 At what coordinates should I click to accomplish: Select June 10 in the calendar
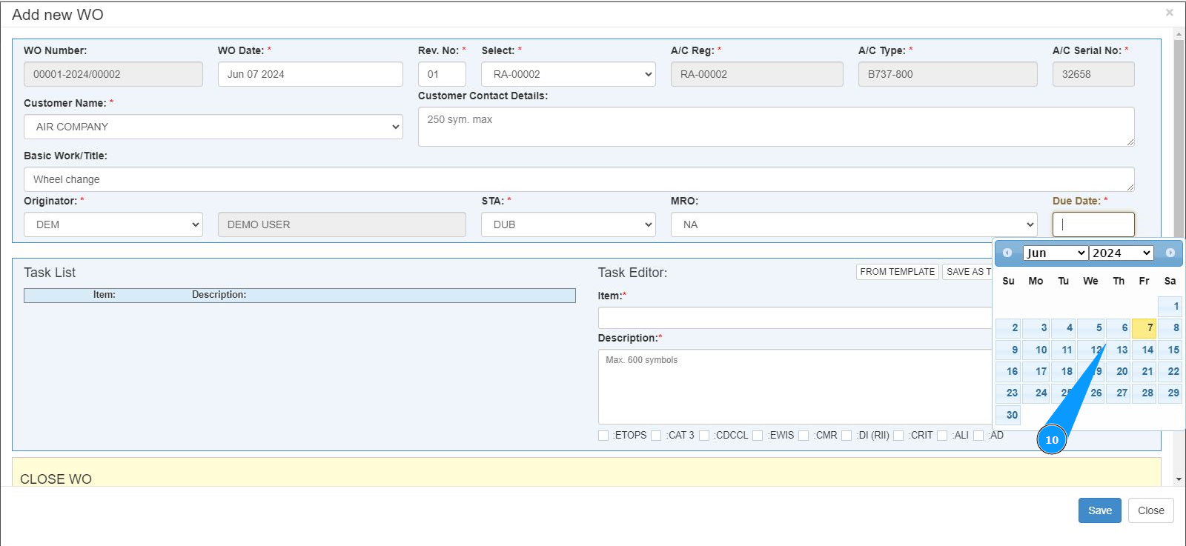(1036, 350)
